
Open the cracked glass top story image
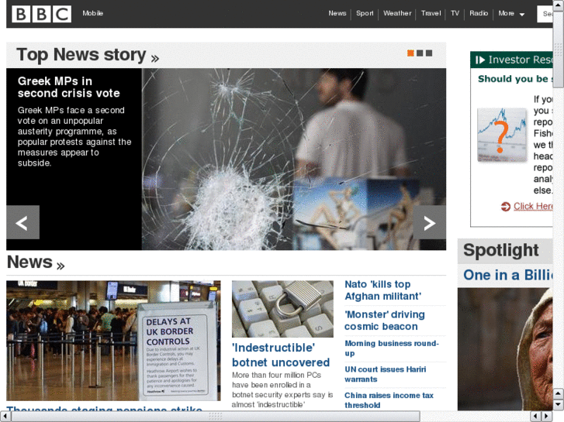coord(294,159)
